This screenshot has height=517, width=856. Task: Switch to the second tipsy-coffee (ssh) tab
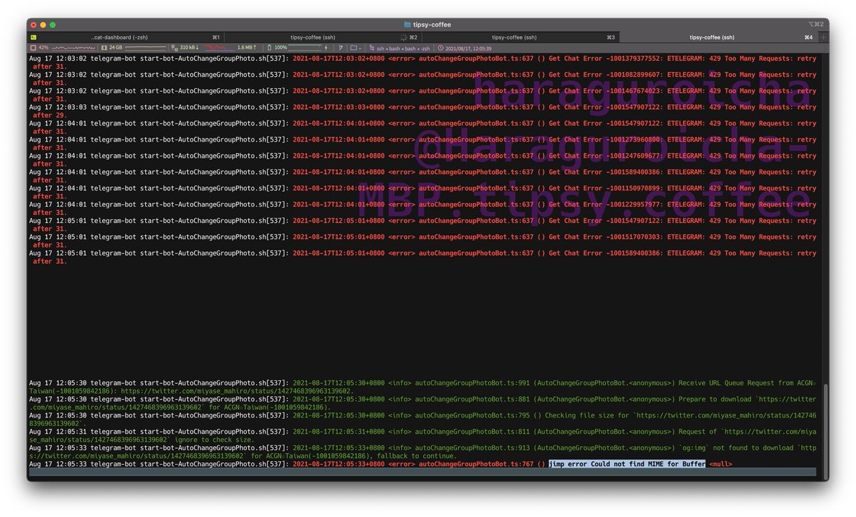[322, 37]
